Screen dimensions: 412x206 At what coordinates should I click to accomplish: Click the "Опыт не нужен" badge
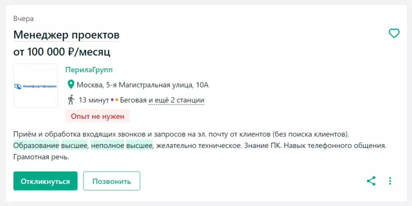tap(97, 116)
